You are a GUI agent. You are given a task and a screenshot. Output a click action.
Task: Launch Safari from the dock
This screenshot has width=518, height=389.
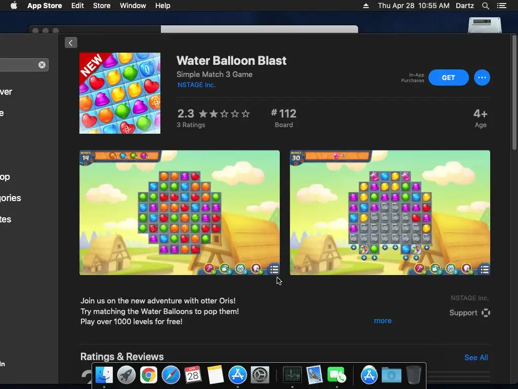(171, 375)
